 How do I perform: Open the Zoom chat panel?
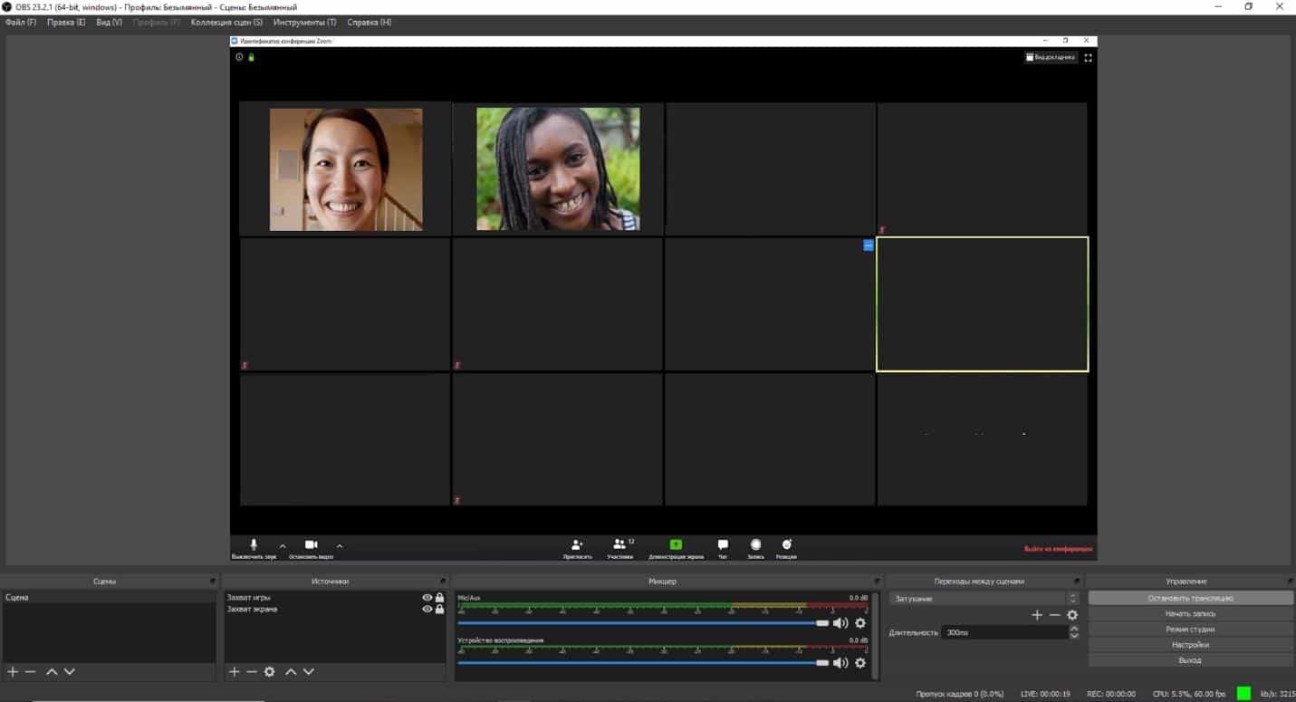coord(722,544)
